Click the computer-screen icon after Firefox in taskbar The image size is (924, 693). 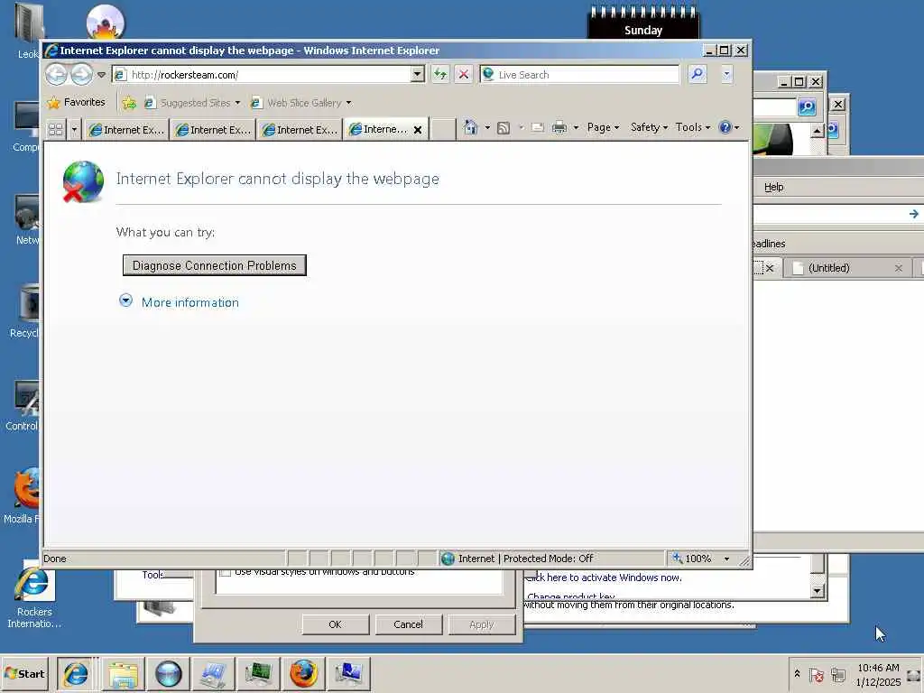click(x=348, y=673)
